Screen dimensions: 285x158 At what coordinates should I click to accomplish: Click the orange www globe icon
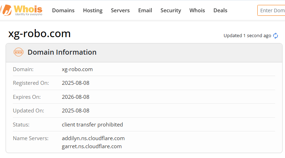tap(19, 53)
